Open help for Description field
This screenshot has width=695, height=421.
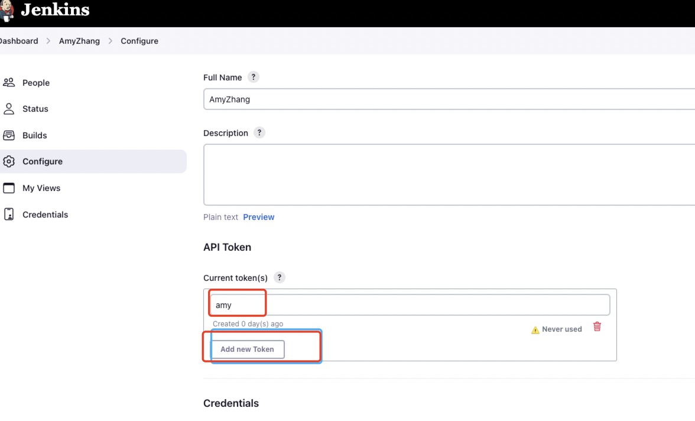tap(259, 132)
